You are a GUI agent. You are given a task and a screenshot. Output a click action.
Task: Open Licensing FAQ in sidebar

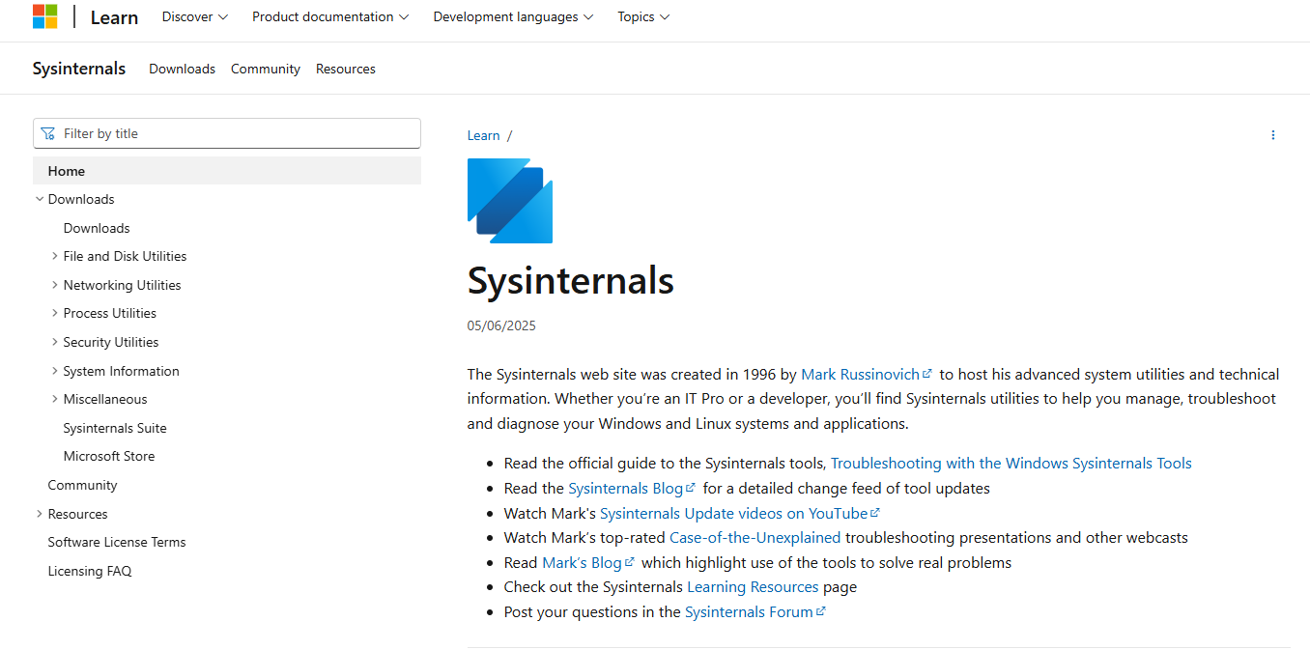point(90,571)
